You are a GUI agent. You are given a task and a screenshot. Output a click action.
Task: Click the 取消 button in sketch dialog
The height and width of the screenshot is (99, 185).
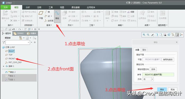[173, 89]
